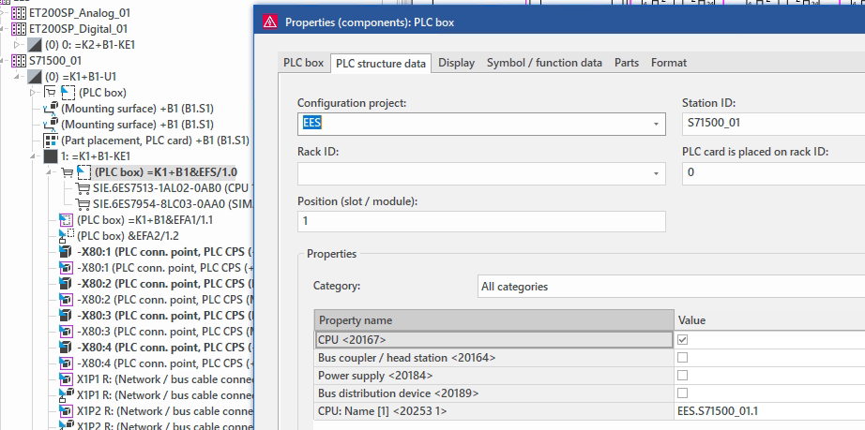The height and width of the screenshot is (430, 865).
Task: Select the ET200SP_Digital_01 tree entry
Action: pyautogui.click(x=66, y=29)
